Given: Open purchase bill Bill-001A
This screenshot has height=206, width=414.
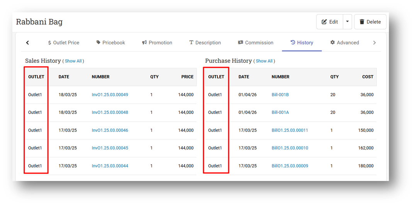Looking at the screenshot, I should click(x=280, y=112).
